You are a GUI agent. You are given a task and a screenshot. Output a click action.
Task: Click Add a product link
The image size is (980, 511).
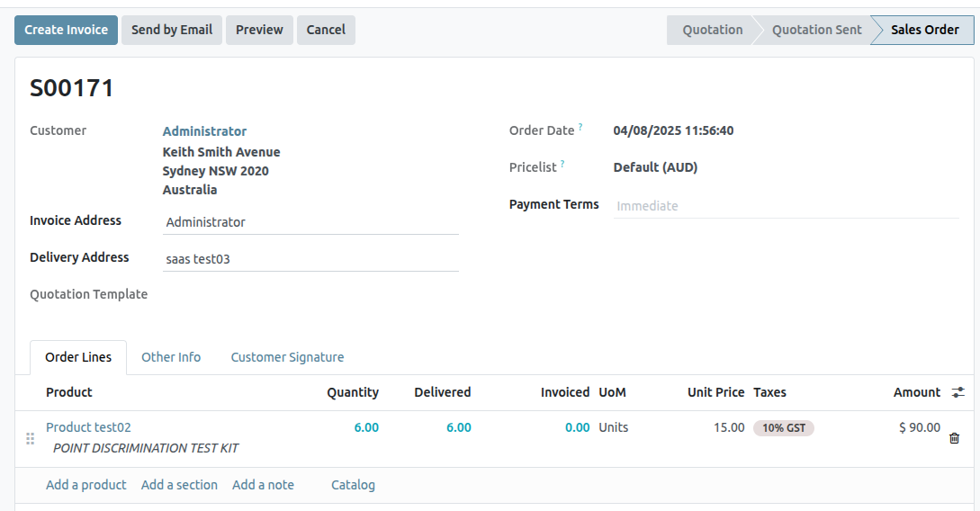86,485
